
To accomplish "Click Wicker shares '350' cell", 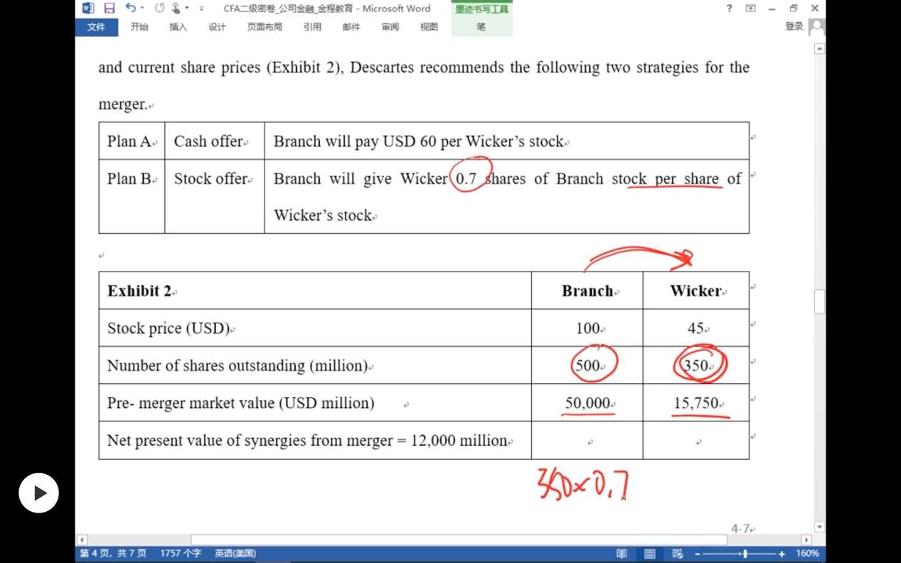I will tap(696, 365).
